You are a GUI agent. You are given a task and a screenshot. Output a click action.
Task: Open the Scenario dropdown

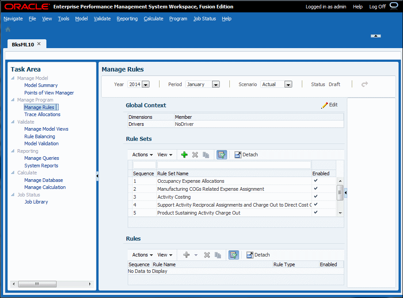pos(288,84)
